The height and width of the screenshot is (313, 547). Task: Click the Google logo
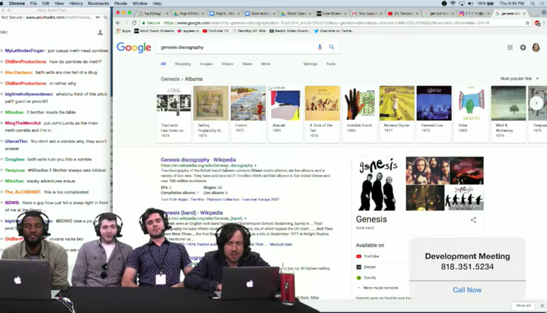(134, 48)
